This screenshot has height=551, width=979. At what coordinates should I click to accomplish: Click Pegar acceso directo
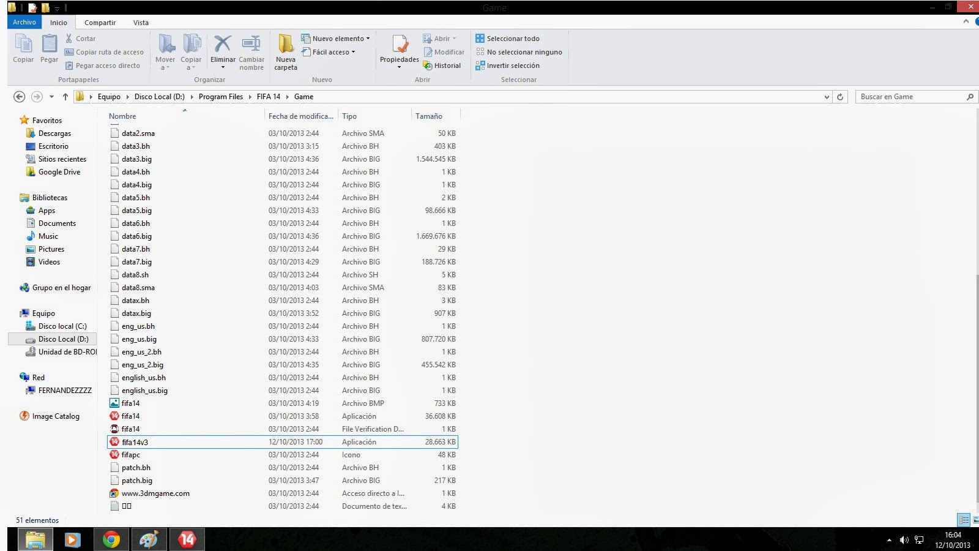[x=102, y=66]
